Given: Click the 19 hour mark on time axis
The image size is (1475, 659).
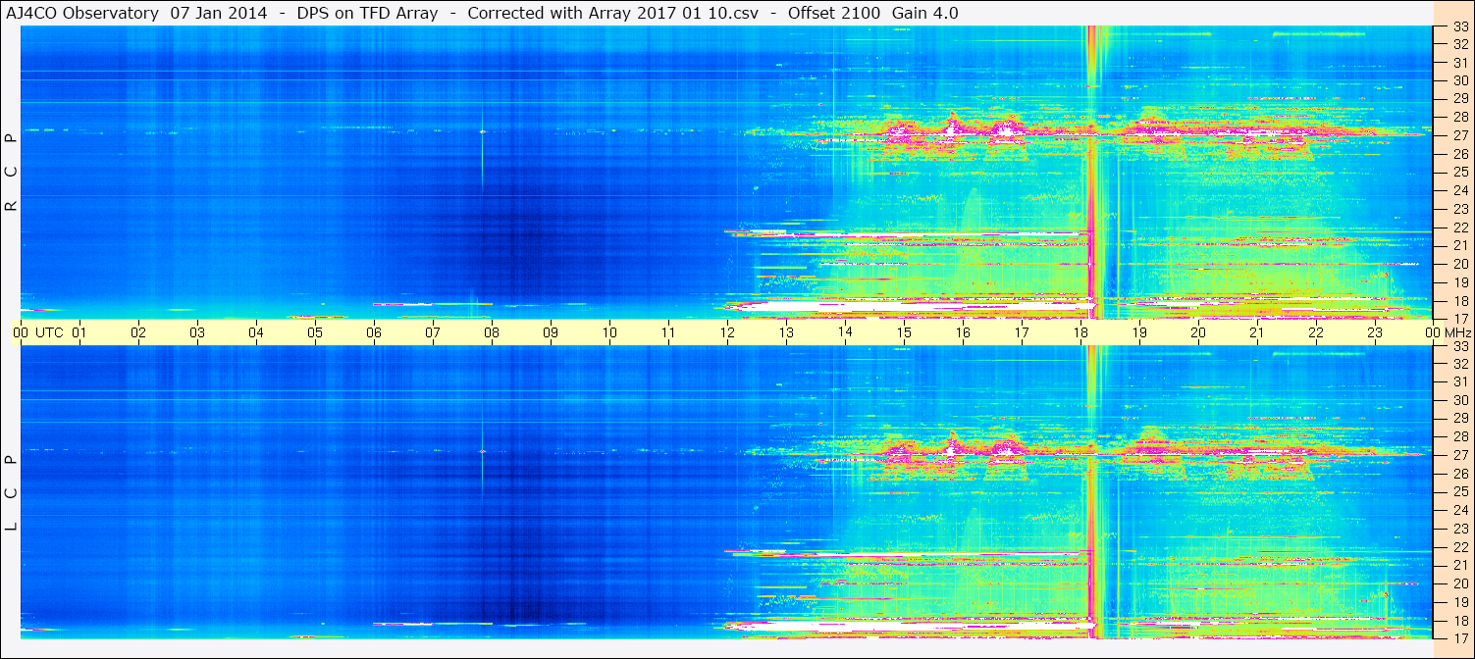Looking at the screenshot, I should click(x=1139, y=332).
